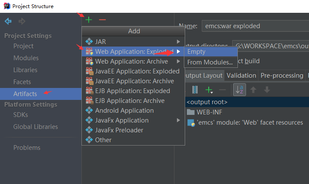Image resolution: width=309 pixels, height=184 pixels.
Task: Switch to the Output Layout tab
Action: point(204,76)
